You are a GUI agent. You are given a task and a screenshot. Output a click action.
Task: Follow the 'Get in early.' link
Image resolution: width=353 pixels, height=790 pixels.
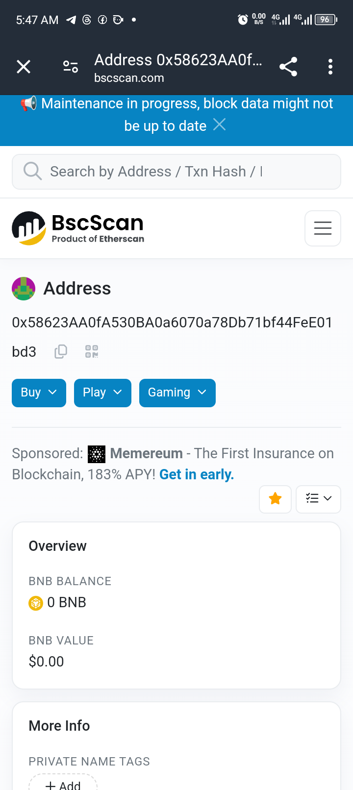click(197, 474)
